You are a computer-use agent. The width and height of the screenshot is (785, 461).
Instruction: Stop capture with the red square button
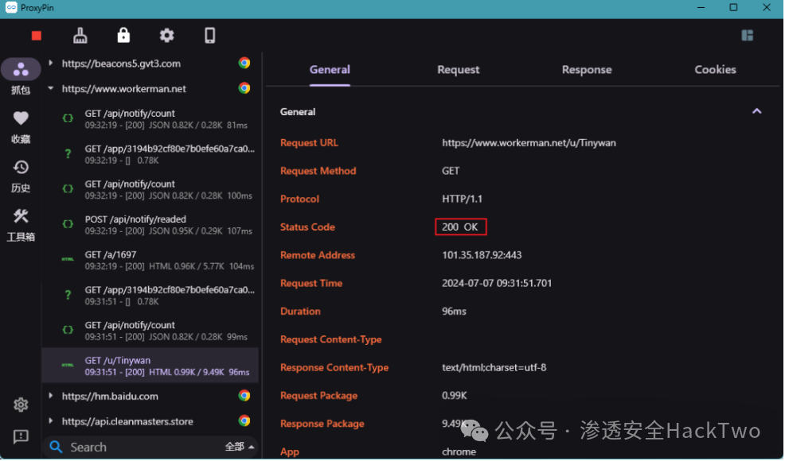(36, 36)
